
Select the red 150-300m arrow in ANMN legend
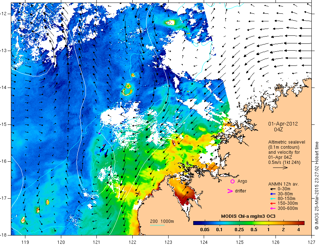click(x=273, y=204)
